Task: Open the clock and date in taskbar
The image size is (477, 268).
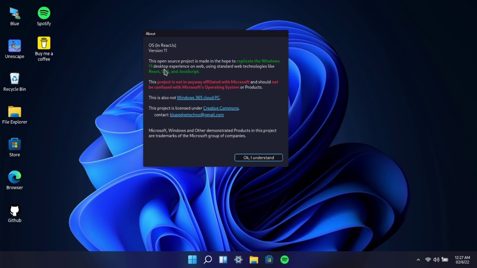Action: (x=462, y=260)
